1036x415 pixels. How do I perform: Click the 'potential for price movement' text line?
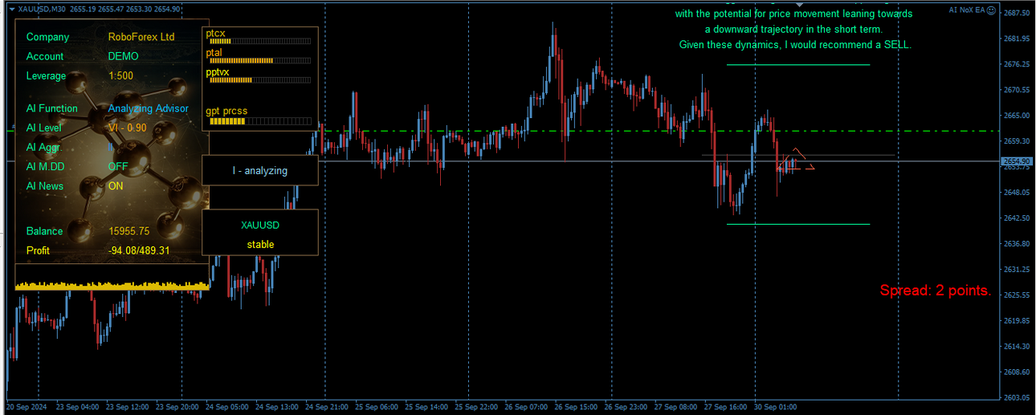pos(793,14)
